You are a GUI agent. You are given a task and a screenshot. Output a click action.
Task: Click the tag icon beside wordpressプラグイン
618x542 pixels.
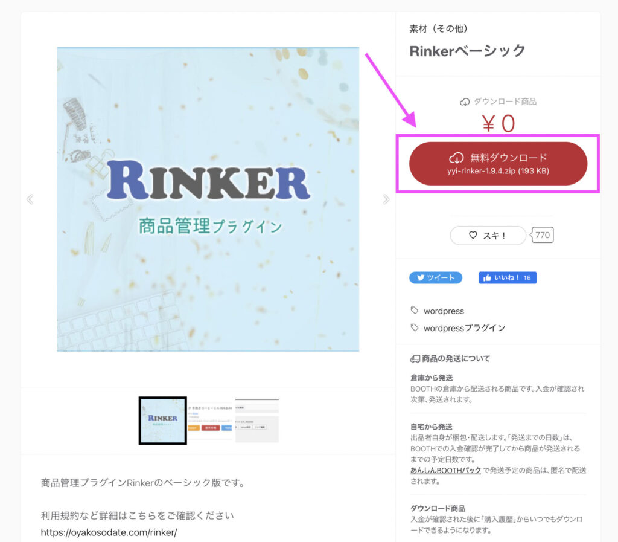point(415,327)
